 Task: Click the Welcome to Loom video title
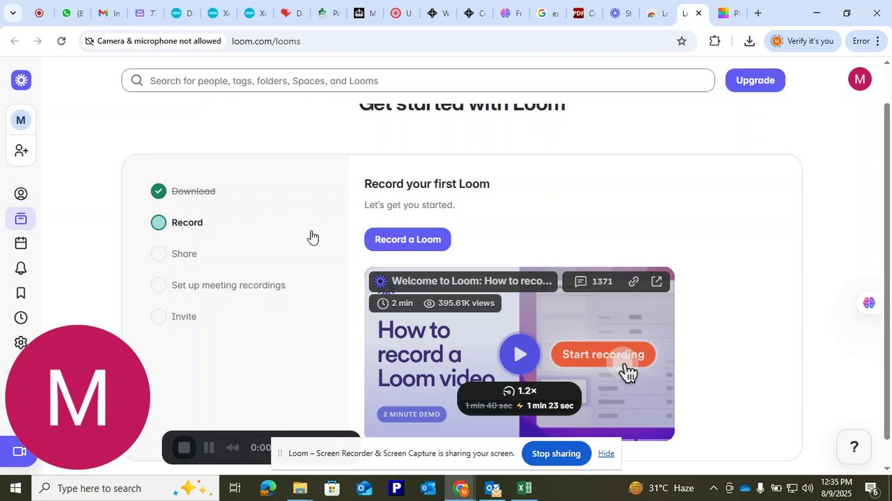point(471,281)
